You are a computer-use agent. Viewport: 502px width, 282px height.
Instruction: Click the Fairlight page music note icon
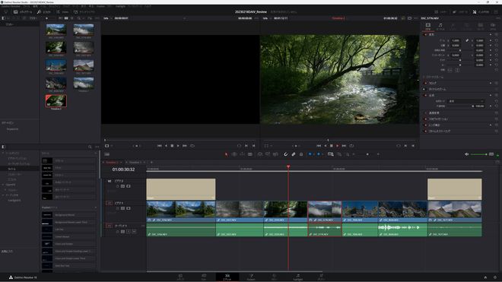[297, 277]
